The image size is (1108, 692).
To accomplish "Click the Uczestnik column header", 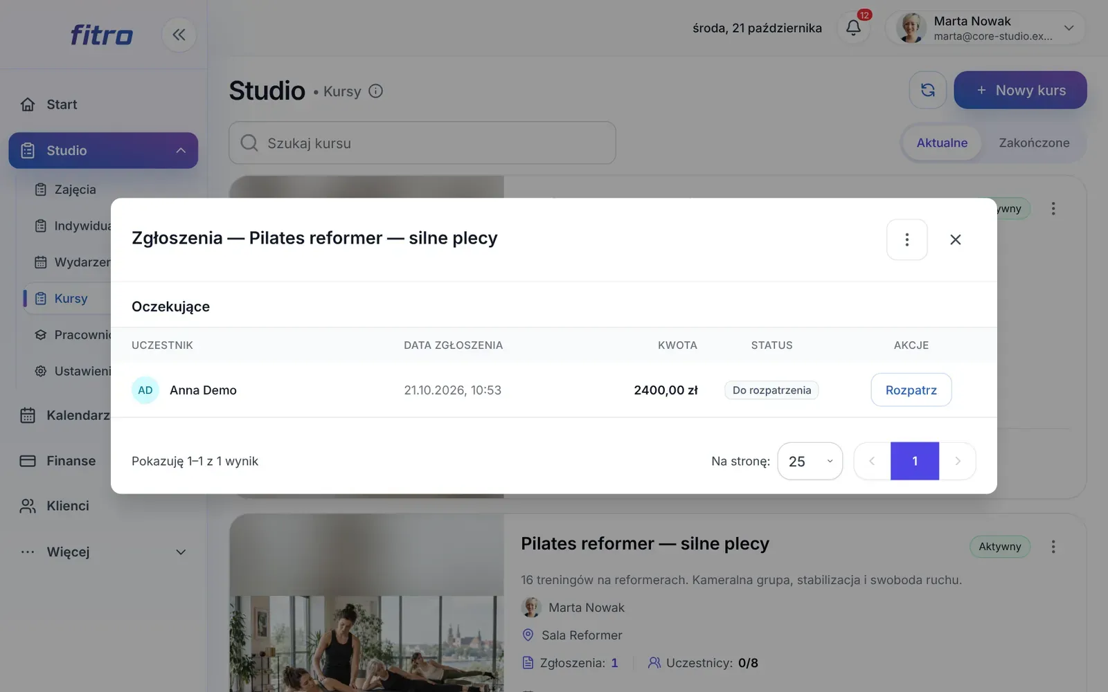I will (162, 345).
